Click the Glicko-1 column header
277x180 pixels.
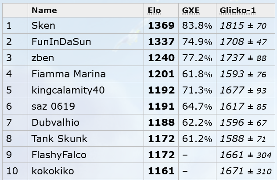pos(237,10)
